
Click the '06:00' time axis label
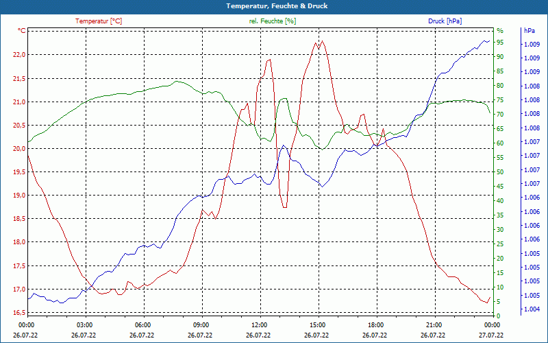coord(142,325)
